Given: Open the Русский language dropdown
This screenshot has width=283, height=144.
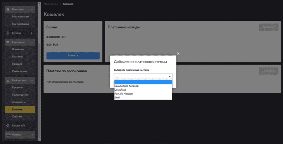Looking at the screenshot, I should [x=20, y=135].
